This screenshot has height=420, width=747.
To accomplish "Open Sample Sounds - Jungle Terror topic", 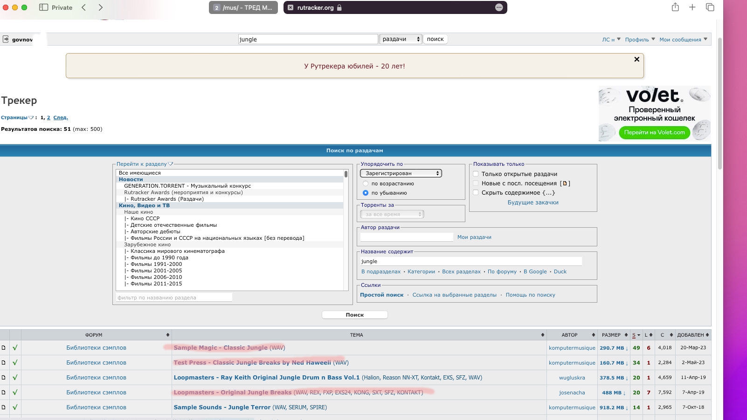I will 222,407.
